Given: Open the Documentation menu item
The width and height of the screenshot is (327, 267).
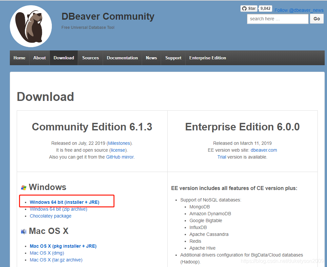Looking at the screenshot, I should click(122, 58).
